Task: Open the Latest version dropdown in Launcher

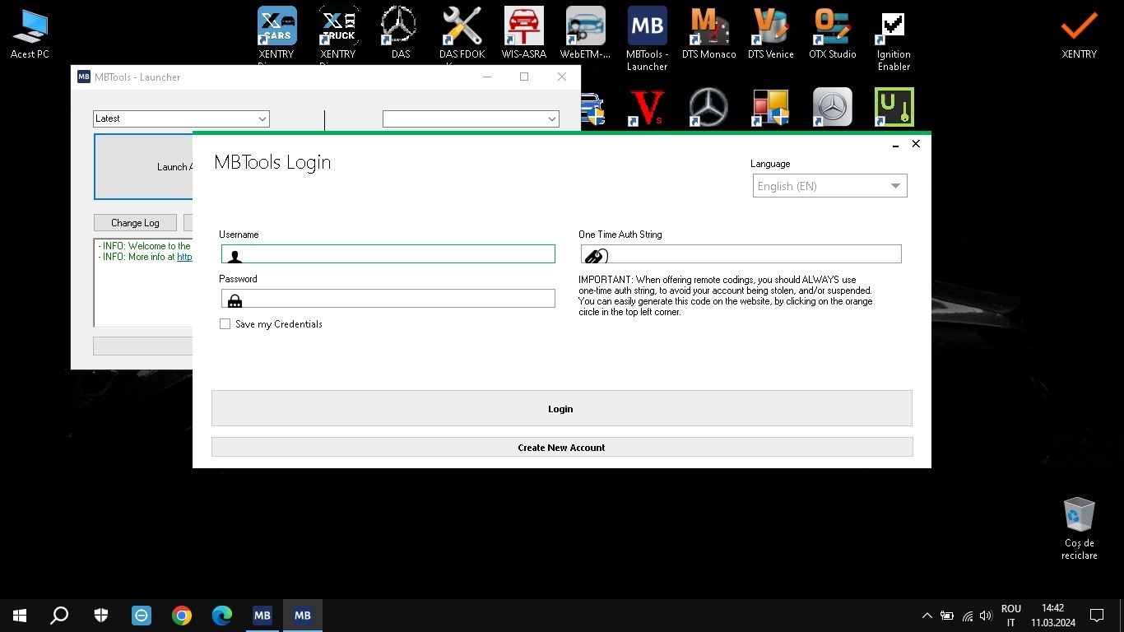Action: click(x=181, y=118)
